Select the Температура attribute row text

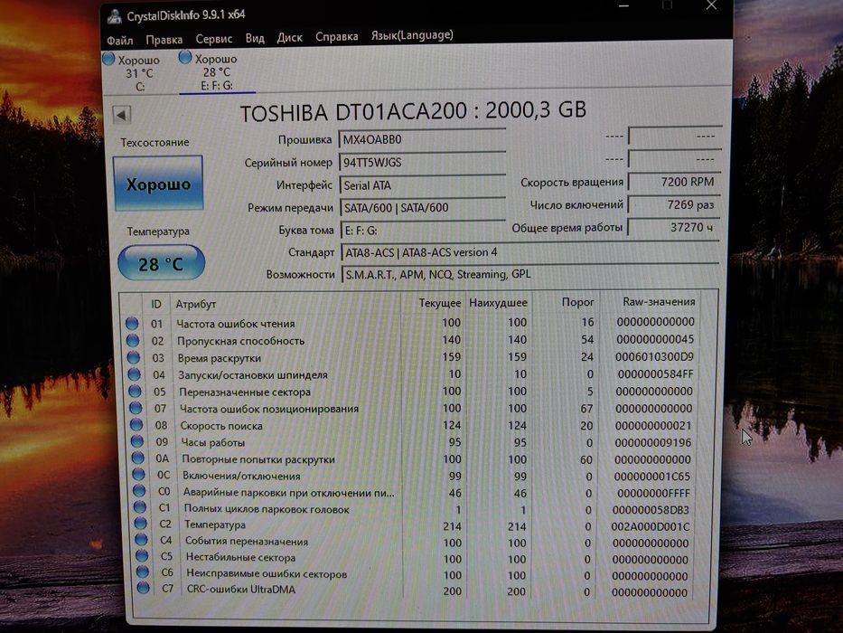(215, 524)
